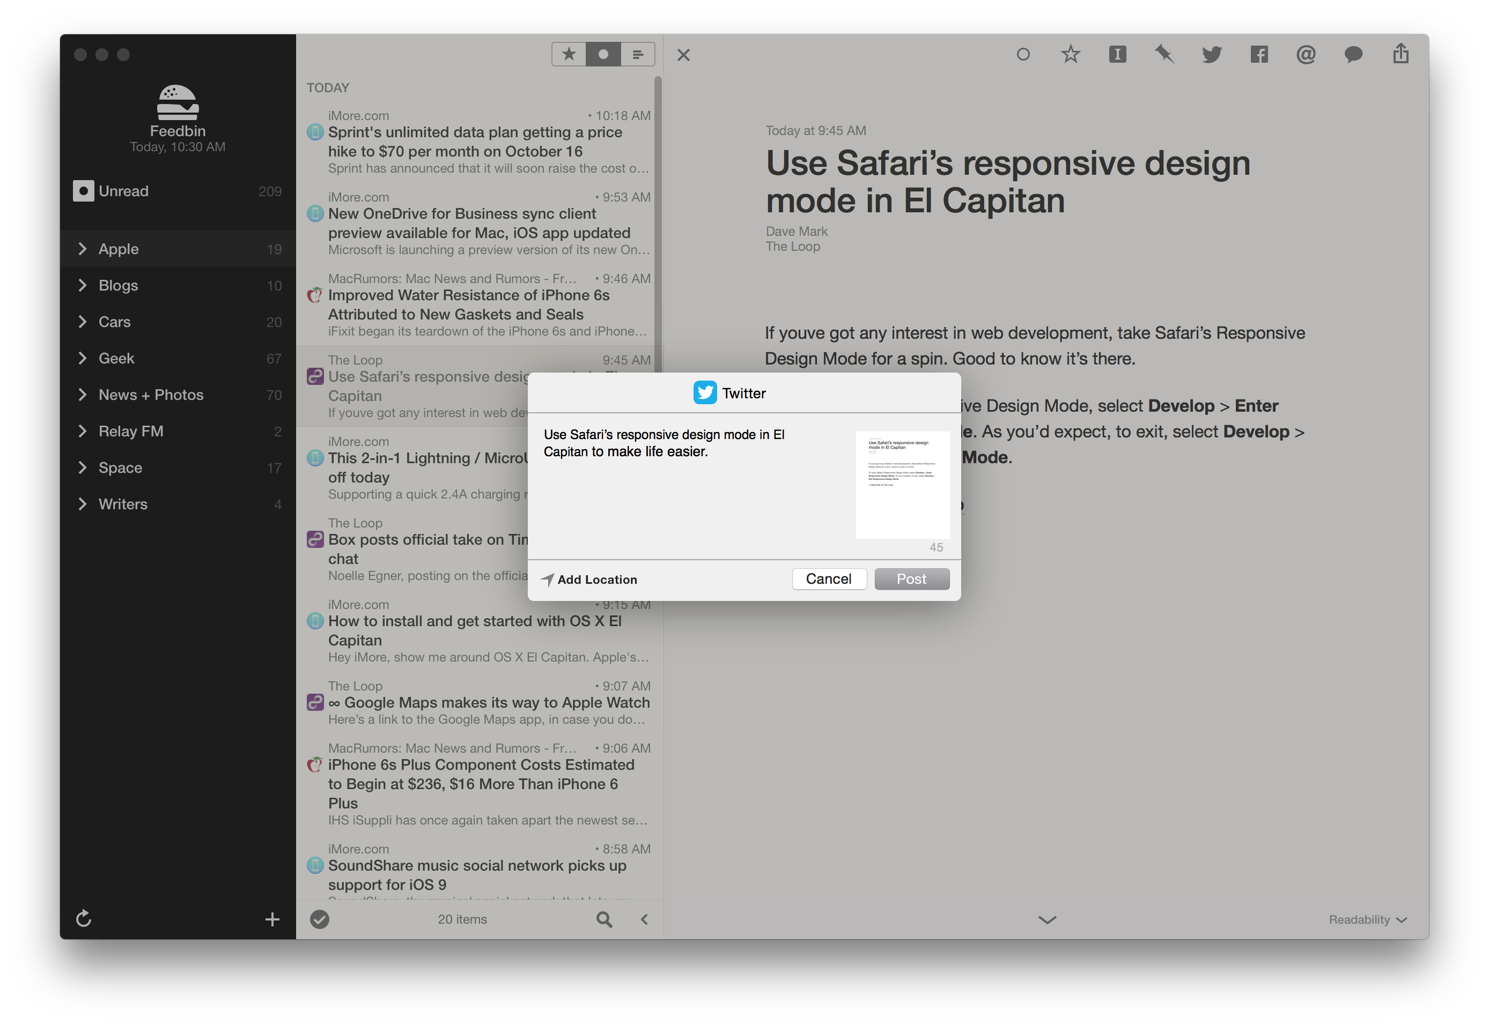Click the 20 items status text

click(462, 919)
